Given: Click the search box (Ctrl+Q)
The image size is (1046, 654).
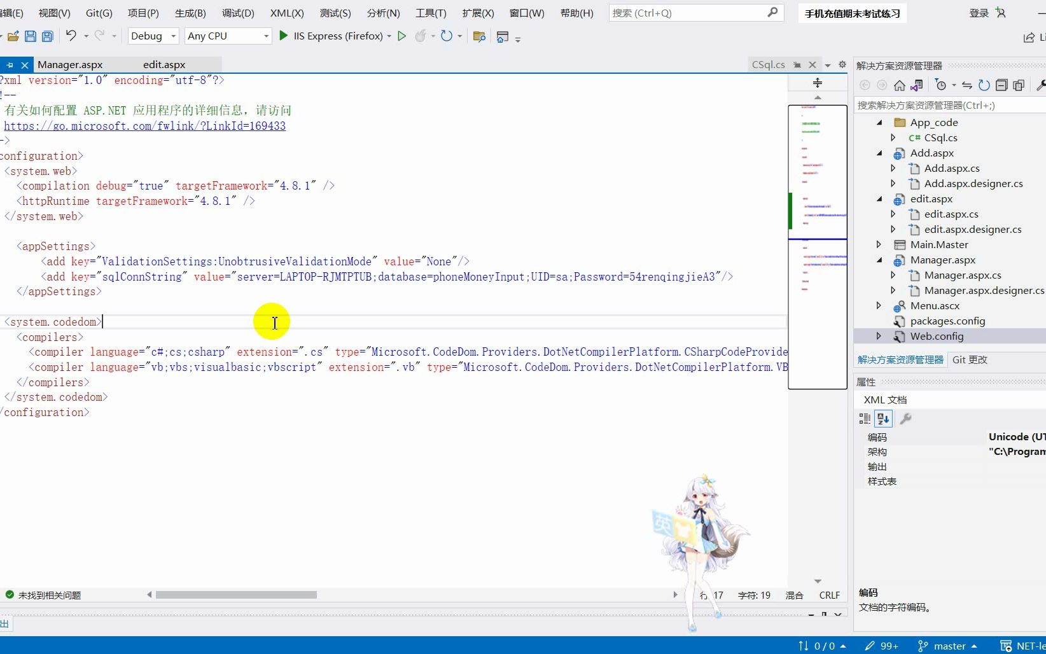Looking at the screenshot, I should [695, 13].
